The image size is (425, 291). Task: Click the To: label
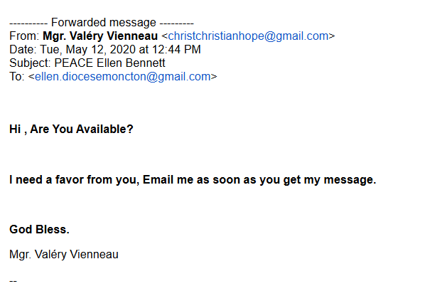click(x=17, y=77)
